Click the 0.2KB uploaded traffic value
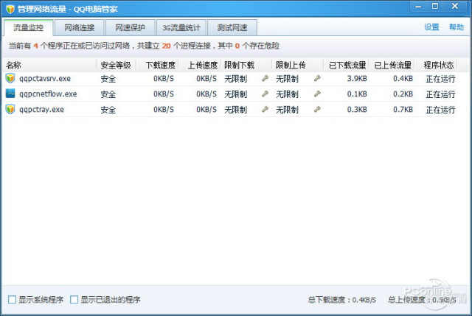 pos(403,94)
